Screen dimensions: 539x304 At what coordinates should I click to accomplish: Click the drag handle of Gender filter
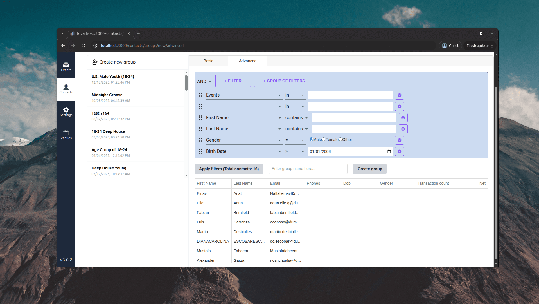click(x=200, y=140)
